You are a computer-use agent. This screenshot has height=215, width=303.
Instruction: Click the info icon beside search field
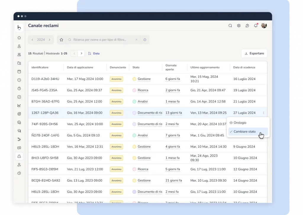tap(145, 40)
